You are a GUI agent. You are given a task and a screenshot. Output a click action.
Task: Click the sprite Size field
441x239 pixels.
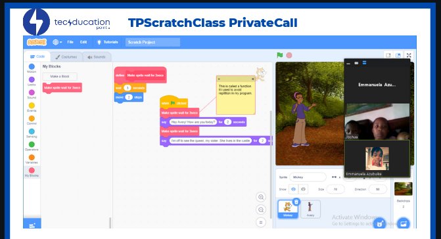coord(335,189)
